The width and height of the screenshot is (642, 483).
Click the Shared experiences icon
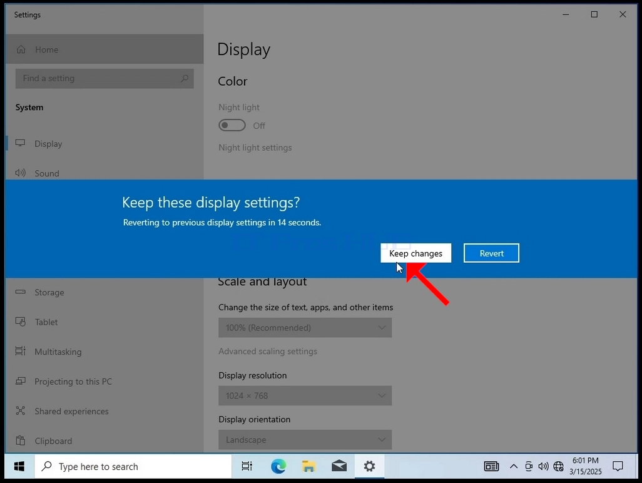(x=20, y=410)
